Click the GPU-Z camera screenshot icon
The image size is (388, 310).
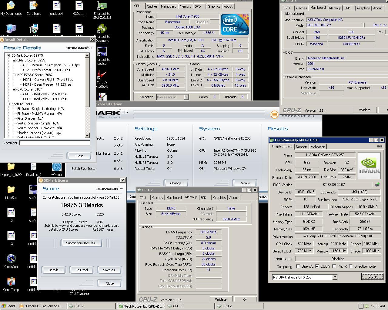tap(380, 146)
